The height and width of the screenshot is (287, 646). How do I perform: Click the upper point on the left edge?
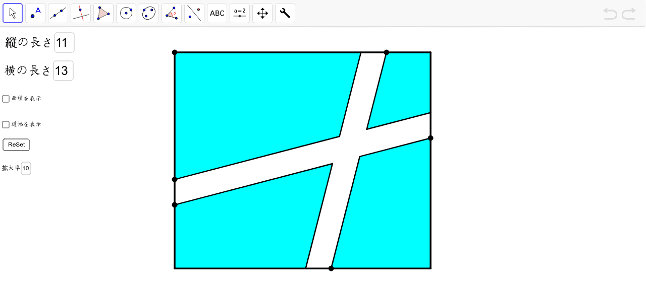[x=175, y=179]
